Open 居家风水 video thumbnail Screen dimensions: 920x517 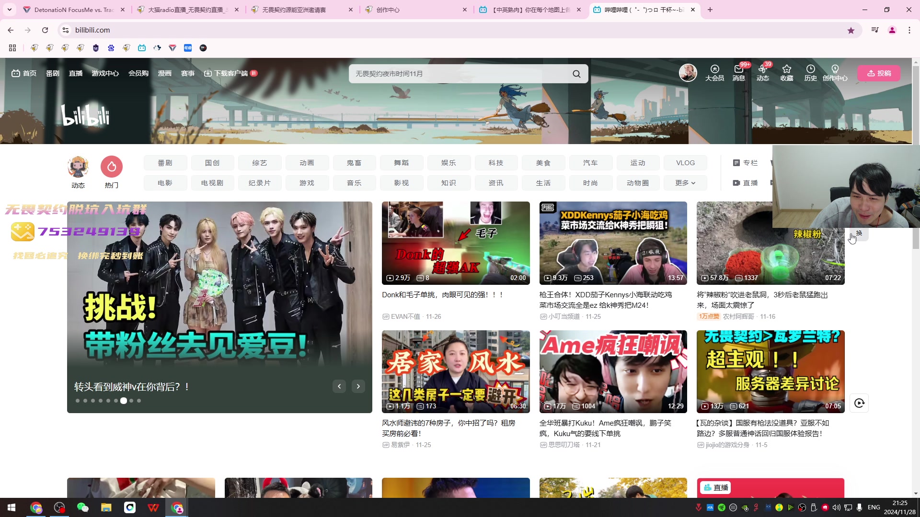456,371
